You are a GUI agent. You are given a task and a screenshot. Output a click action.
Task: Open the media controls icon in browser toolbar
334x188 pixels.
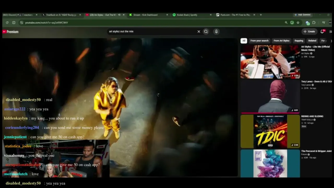[324, 23]
